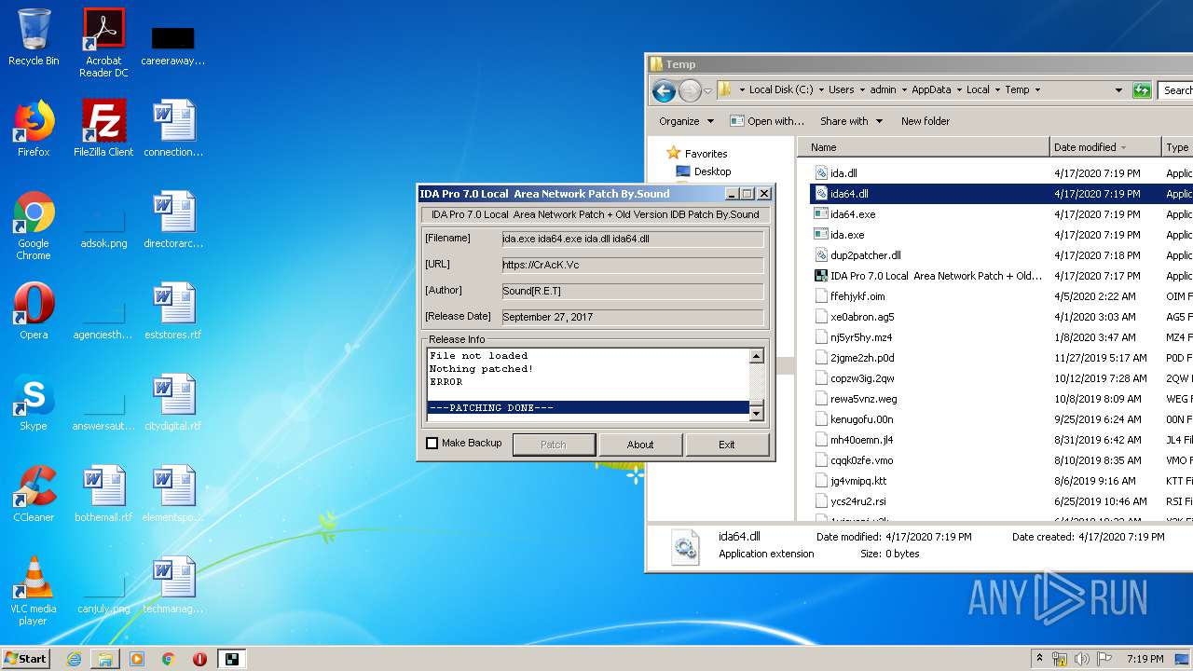Open Windows Explorer from taskbar

click(105, 659)
